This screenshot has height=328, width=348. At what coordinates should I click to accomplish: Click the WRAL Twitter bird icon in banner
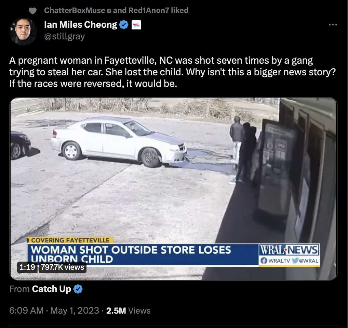(295, 261)
